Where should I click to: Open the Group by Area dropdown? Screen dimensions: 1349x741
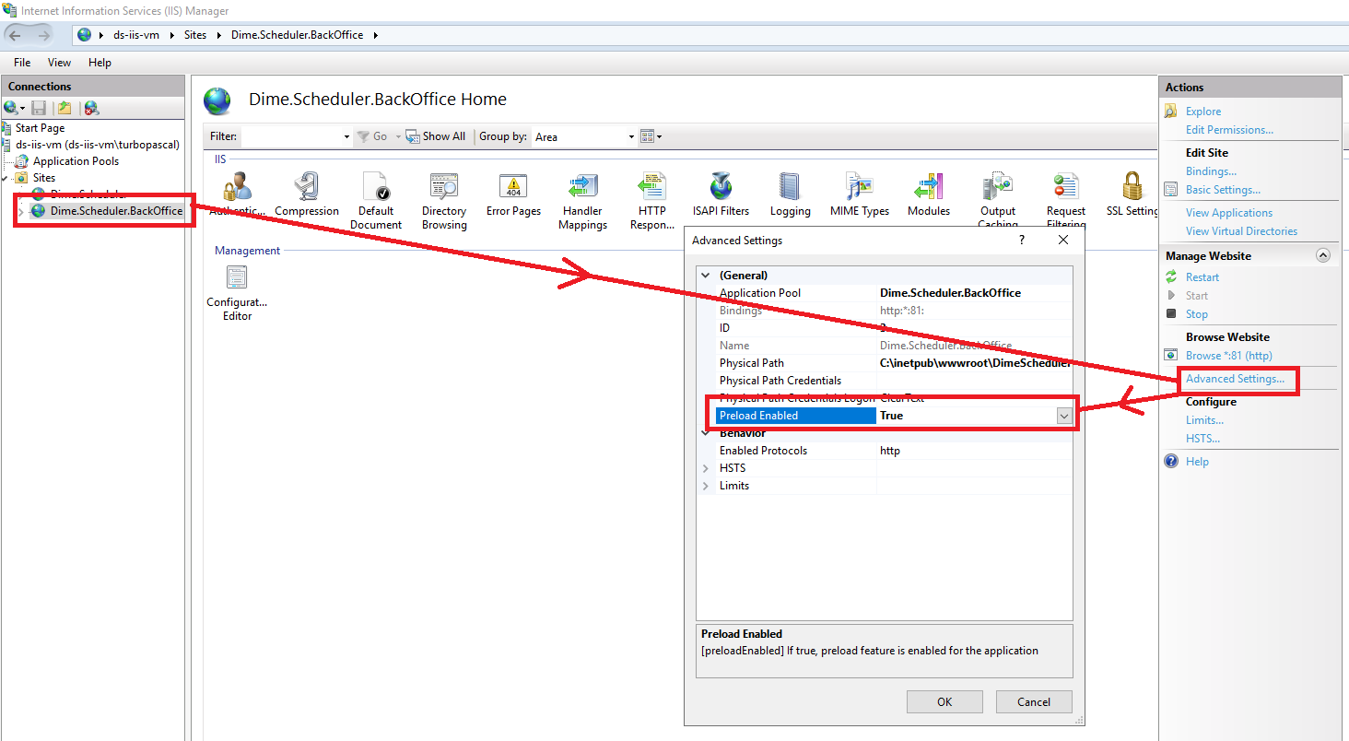pyautogui.click(x=631, y=136)
